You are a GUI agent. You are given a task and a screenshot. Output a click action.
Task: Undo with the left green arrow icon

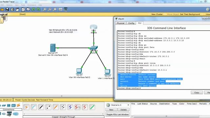click(x=33, y=10)
